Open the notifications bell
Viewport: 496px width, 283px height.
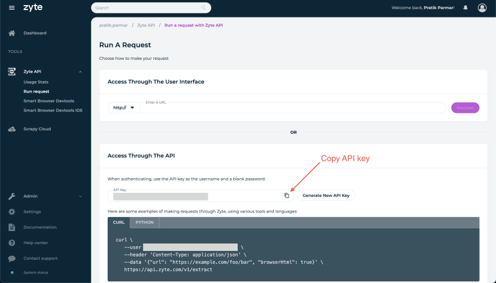click(466, 7)
